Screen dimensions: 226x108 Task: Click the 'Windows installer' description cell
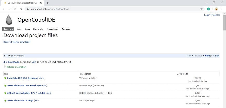(x=88, y=78)
